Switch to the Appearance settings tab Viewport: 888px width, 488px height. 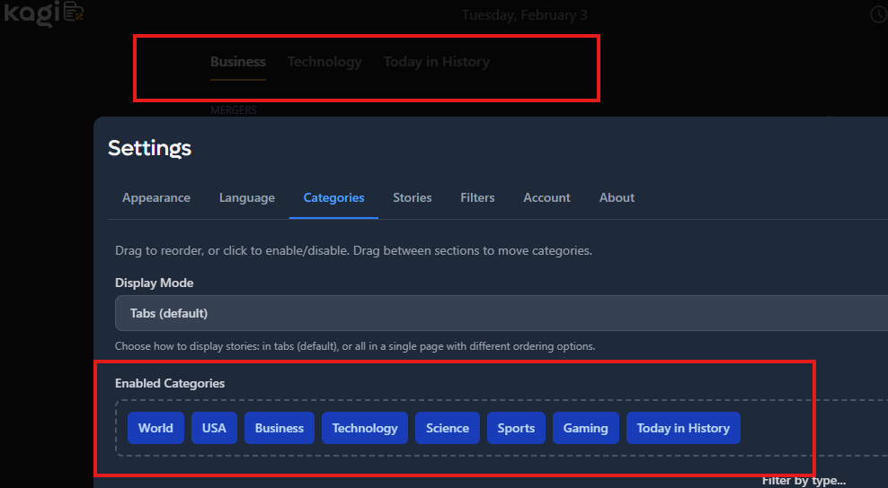coord(156,197)
